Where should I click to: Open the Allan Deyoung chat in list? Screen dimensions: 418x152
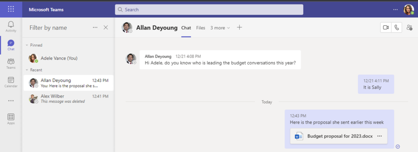(68, 83)
